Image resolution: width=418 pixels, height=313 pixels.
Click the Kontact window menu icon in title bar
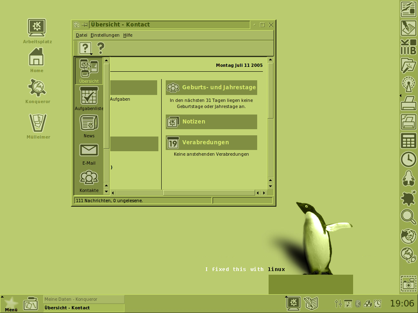coord(76,25)
